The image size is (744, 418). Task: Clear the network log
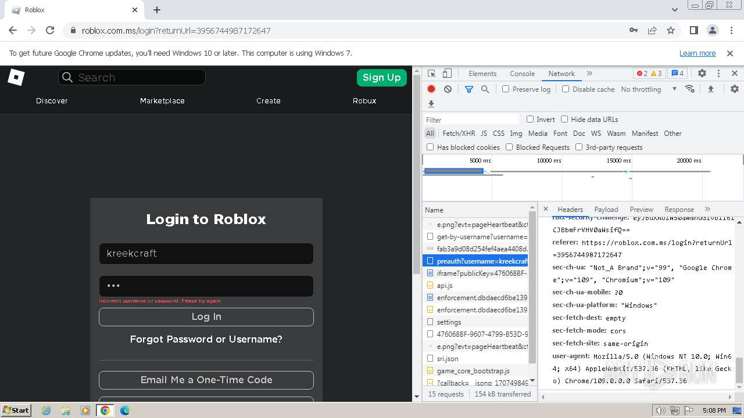point(448,89)
